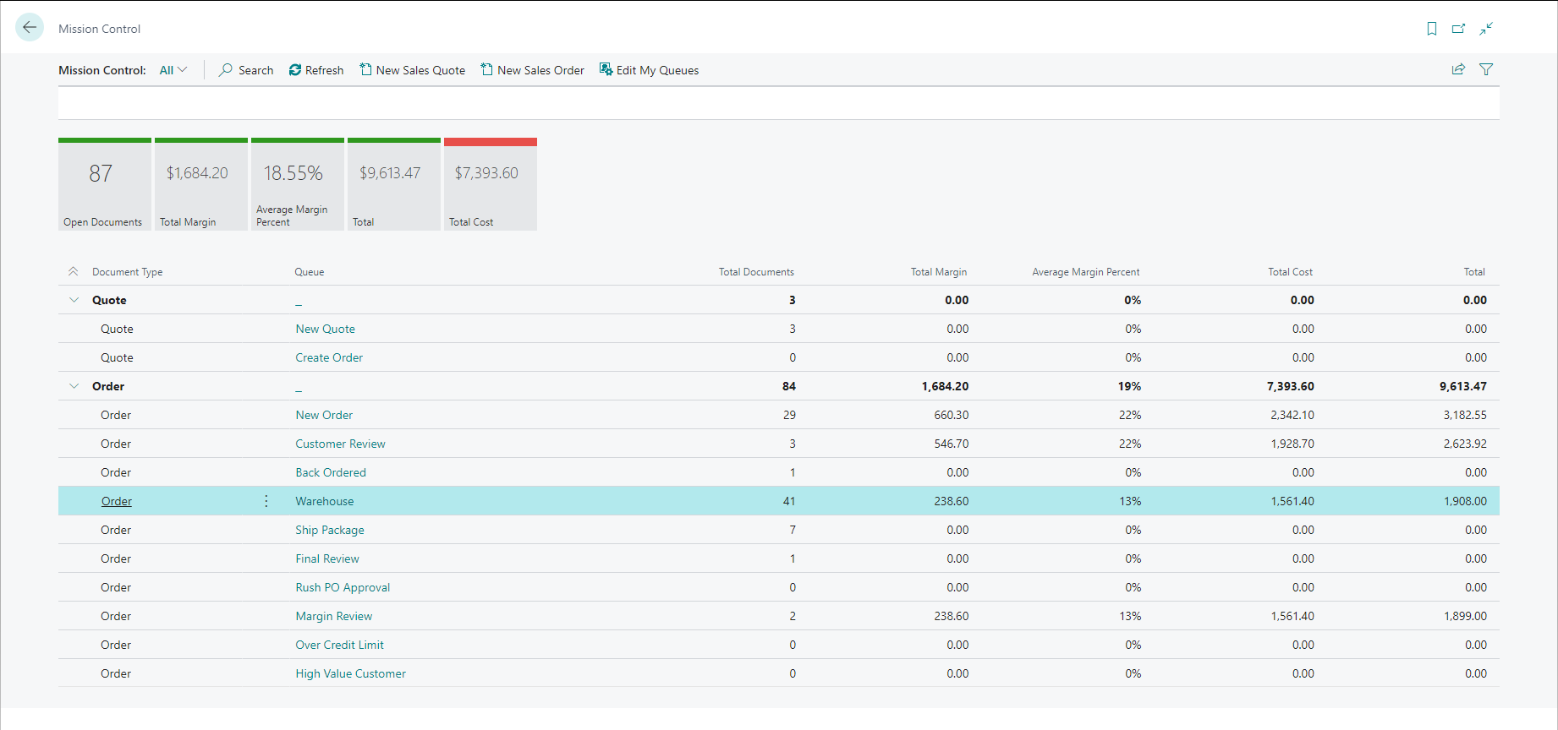Click the Refresh action

[316, 70]
